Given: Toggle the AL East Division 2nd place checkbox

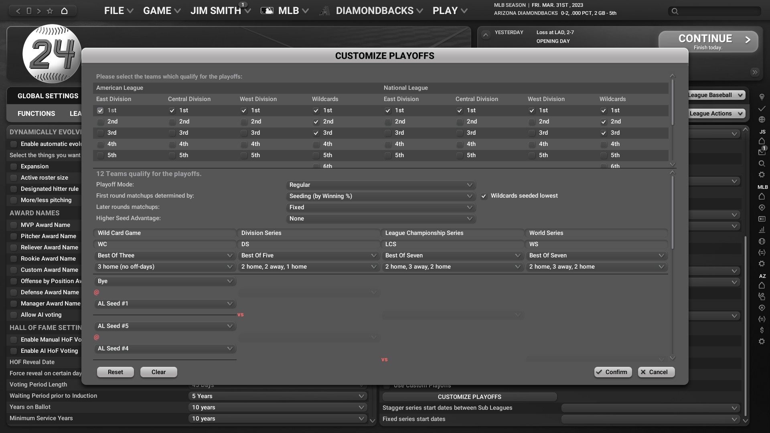Looking at the screenshot, I should coord(100,121).
